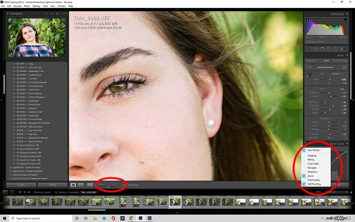This screenshot has height=222, width=355.
Task: Switch to Reference view icon in toolbar
Action: [80, 185]
